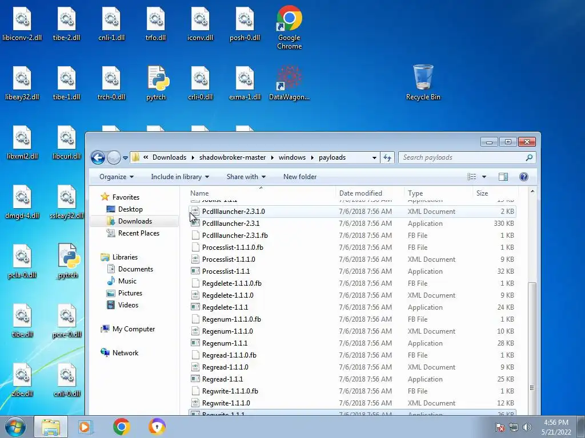Image resolution: width=585 pixels, height=438 pixels.
Task: Open the Share with dropdown
Action: [x=246, y=177]
